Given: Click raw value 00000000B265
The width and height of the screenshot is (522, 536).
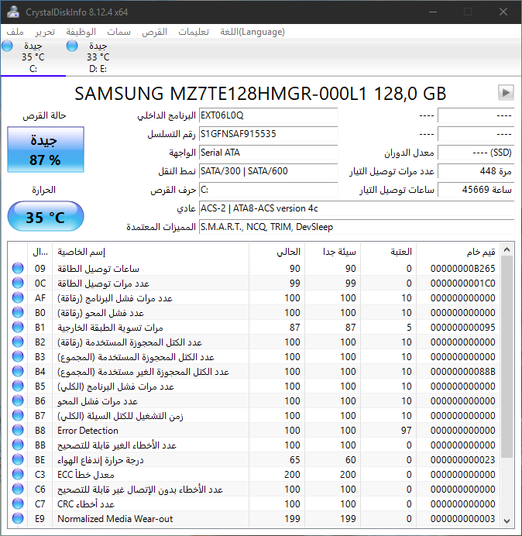Looking at the screenshot, I should tap(463, 269).
